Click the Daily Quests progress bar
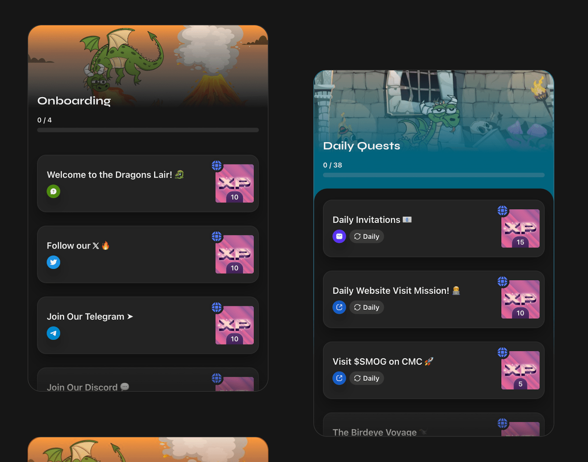This screenshot has width=588, height=462. pyautogui.click(x=434, y=175)
